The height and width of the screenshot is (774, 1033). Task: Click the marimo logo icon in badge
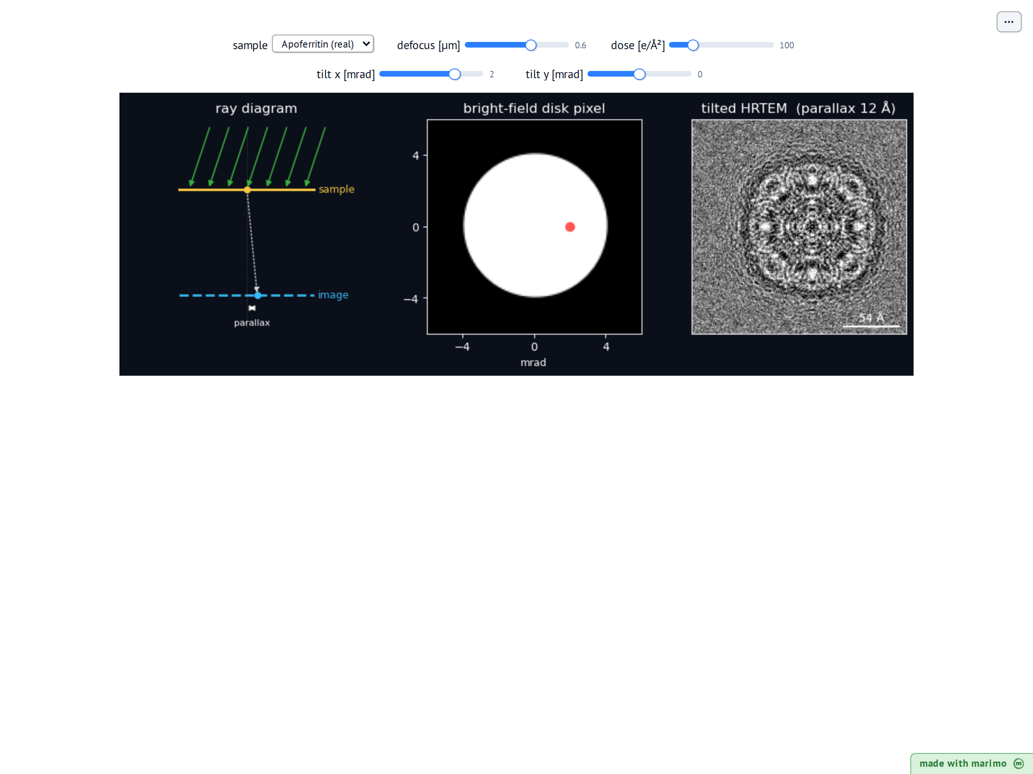(x=1018, y=763)
